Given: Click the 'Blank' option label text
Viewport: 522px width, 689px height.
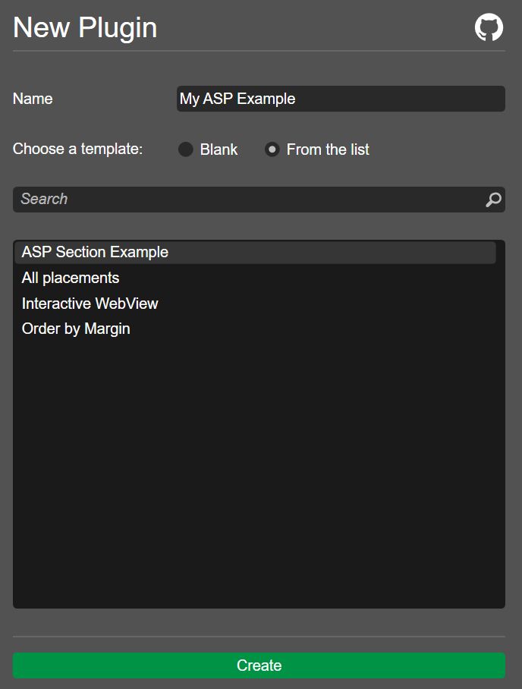Looking at the screenshot, I should pos(219,149).
